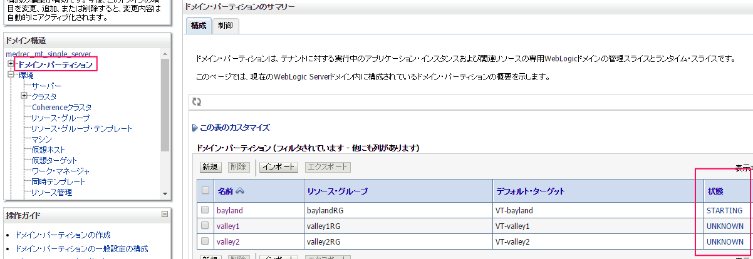
Task: Open ワーク・マネージャ in the domain tree
Action: coord(61,171)
